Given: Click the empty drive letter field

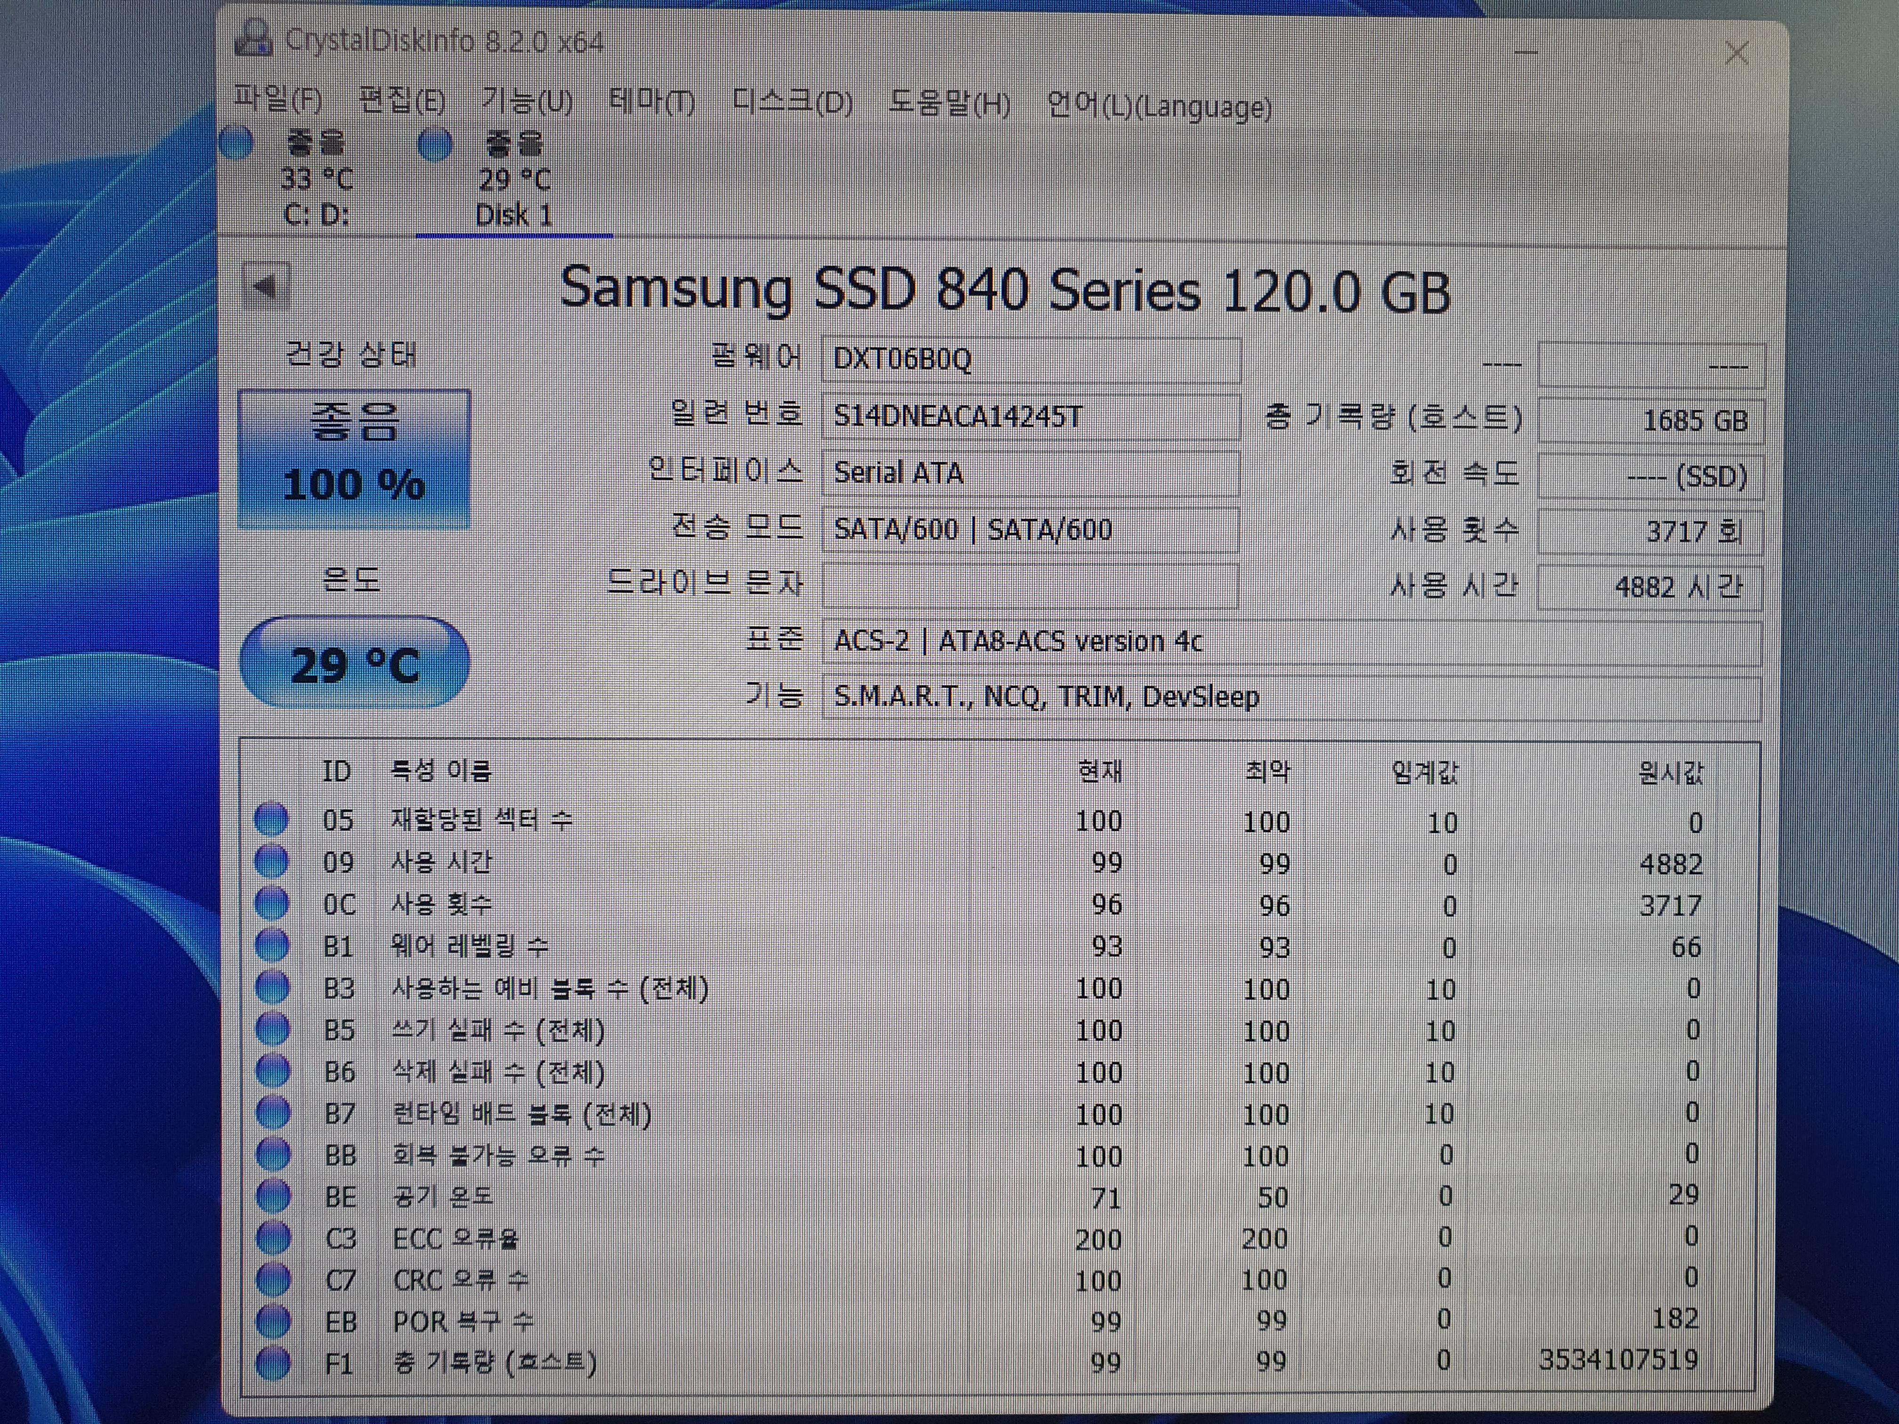Looking at the screenshot, I should tap(1030, 585).
